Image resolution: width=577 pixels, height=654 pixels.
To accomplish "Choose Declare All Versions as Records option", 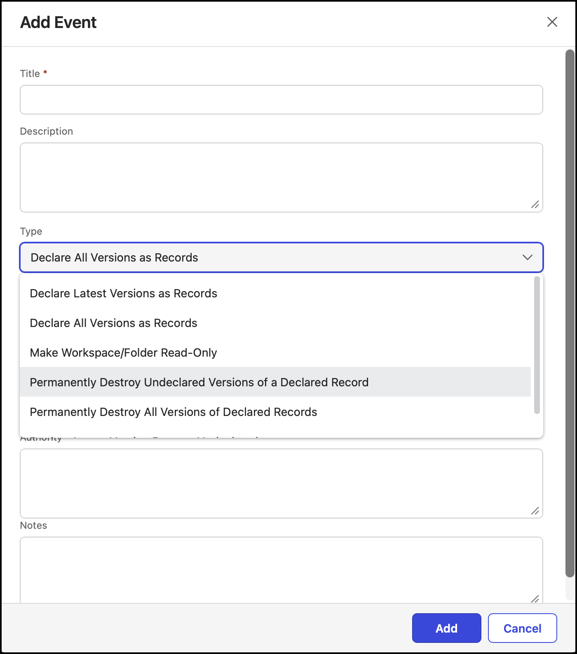I will (x=275, y=323).
